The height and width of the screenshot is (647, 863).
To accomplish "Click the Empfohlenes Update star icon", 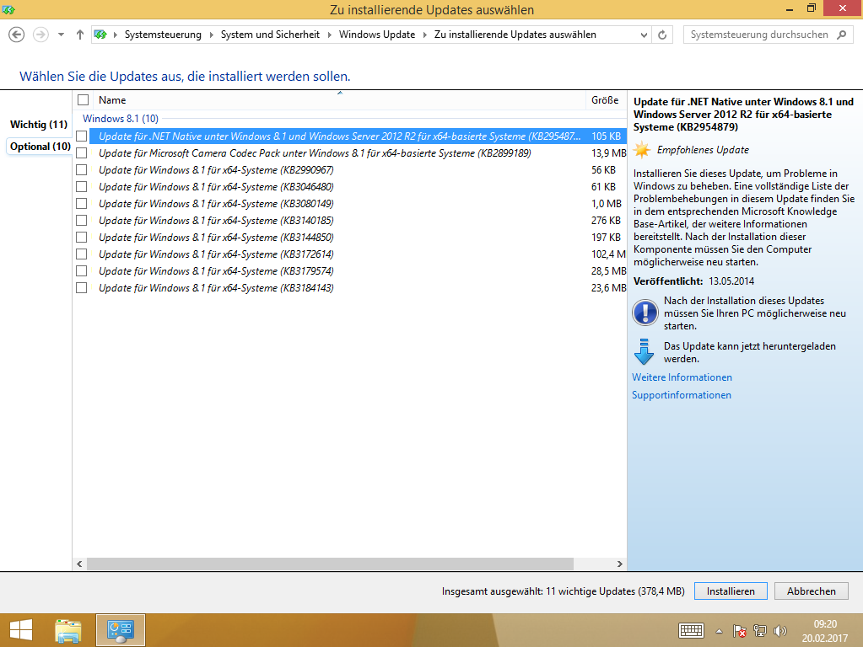I will 642,149.
